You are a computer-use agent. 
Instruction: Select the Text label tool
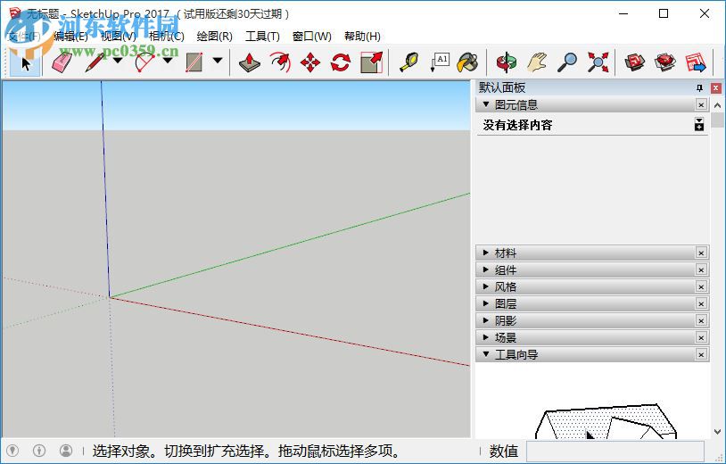point(440,62)
